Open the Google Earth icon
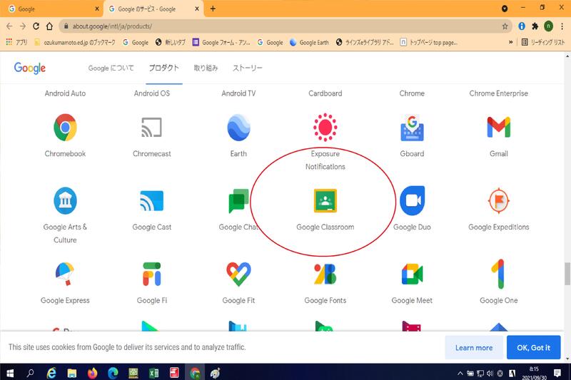The height and width of the screenshot is (380, 571). tap(238, 128)
